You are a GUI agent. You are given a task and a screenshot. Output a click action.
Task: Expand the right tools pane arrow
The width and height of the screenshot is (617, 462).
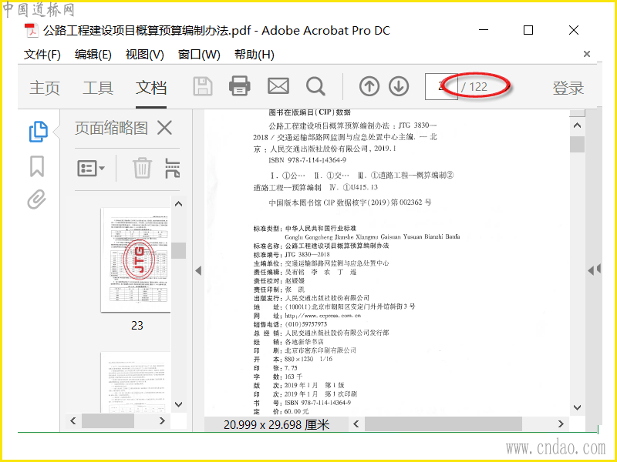(594, 270)
